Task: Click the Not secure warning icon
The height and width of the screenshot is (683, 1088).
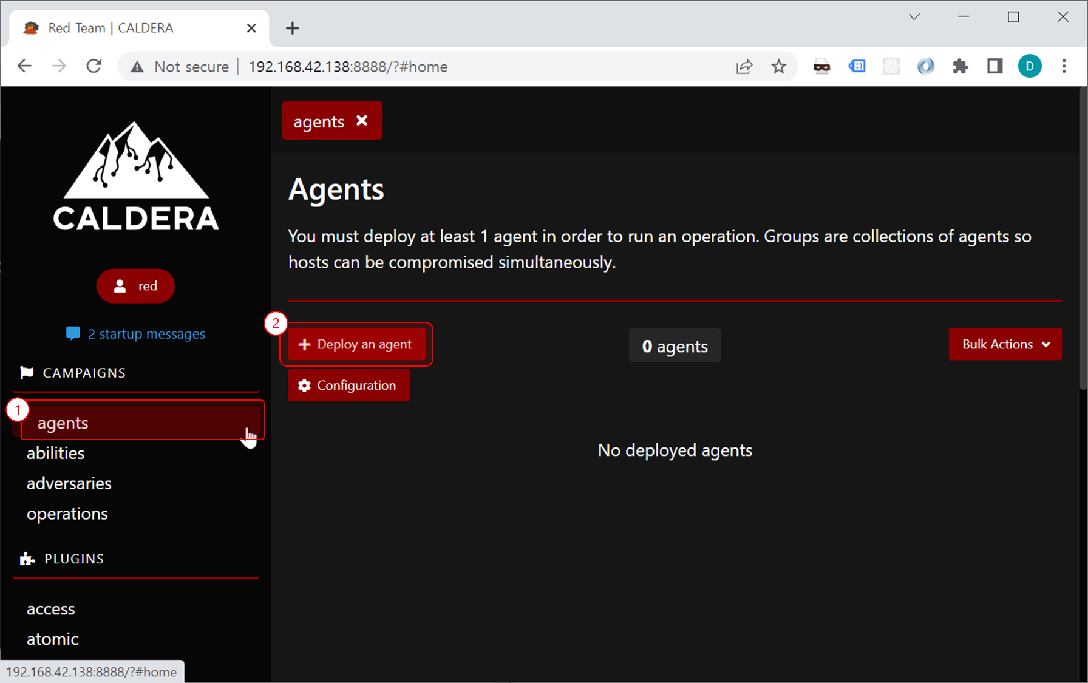Action: [x=137, y=67]
